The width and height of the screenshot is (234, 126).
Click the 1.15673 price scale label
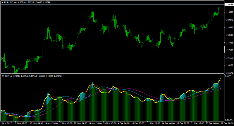229,73
